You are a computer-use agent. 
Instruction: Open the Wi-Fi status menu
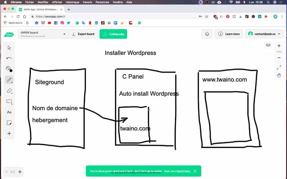pyautogui.click(x=231, y=2)
